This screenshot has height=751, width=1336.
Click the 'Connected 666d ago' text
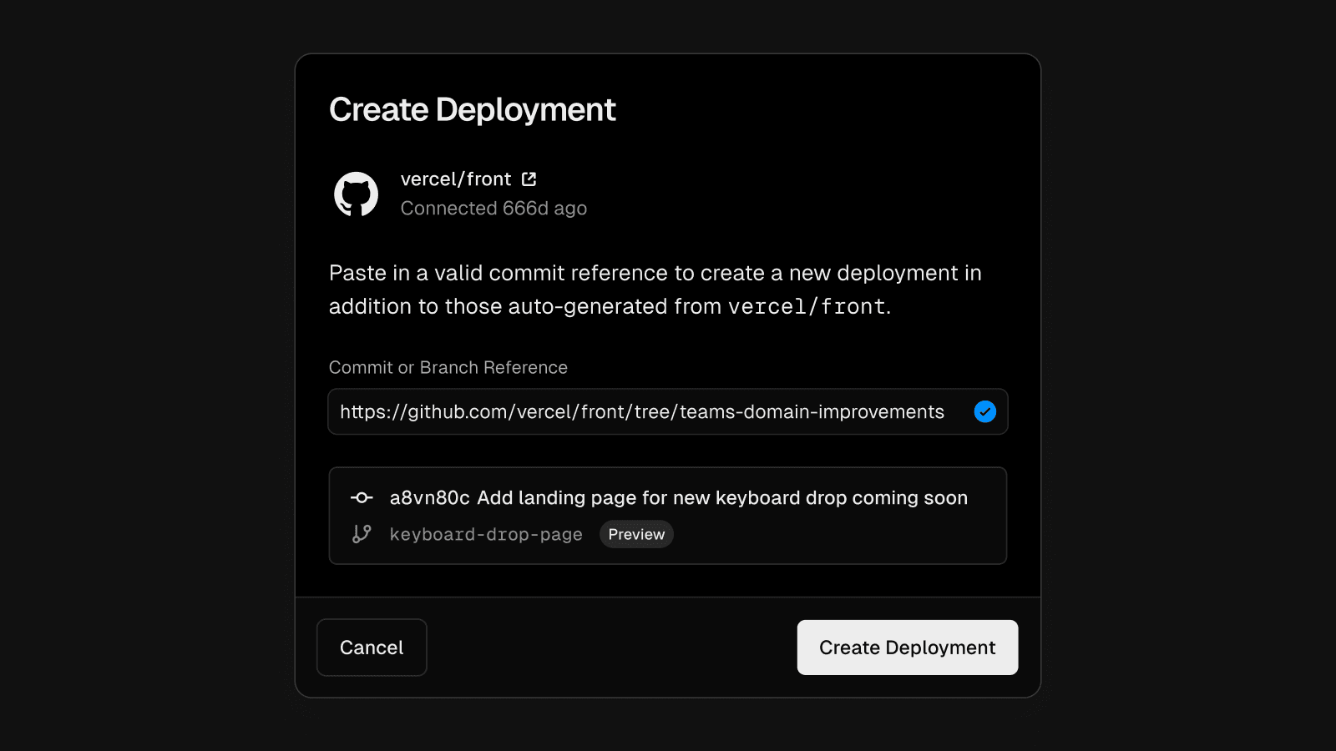coord(493,209)
